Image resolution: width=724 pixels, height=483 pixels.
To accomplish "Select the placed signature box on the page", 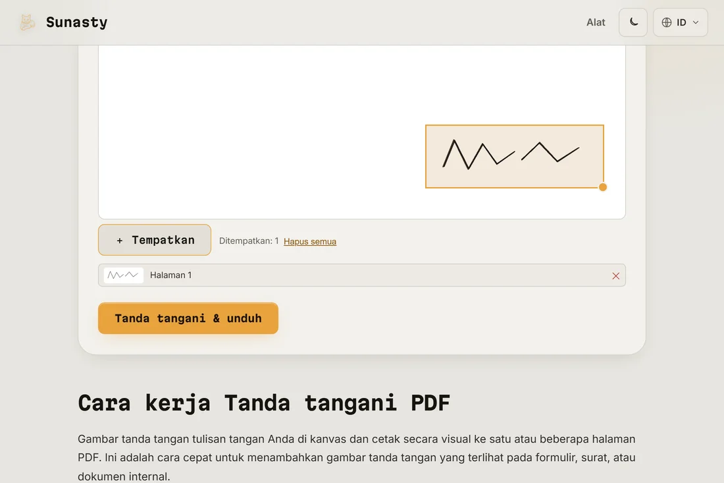I will click(515, 156).
